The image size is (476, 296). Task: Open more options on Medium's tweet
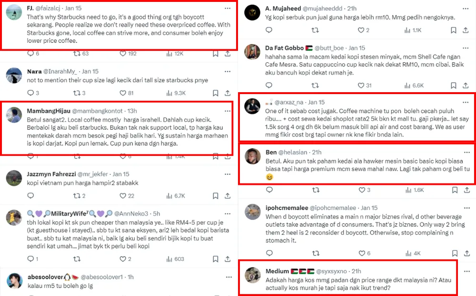click(x=465, y=271)
